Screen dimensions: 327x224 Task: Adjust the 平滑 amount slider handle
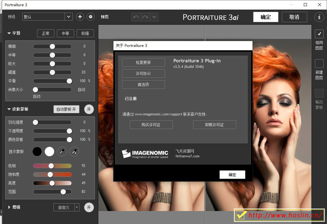click(70, 81)
